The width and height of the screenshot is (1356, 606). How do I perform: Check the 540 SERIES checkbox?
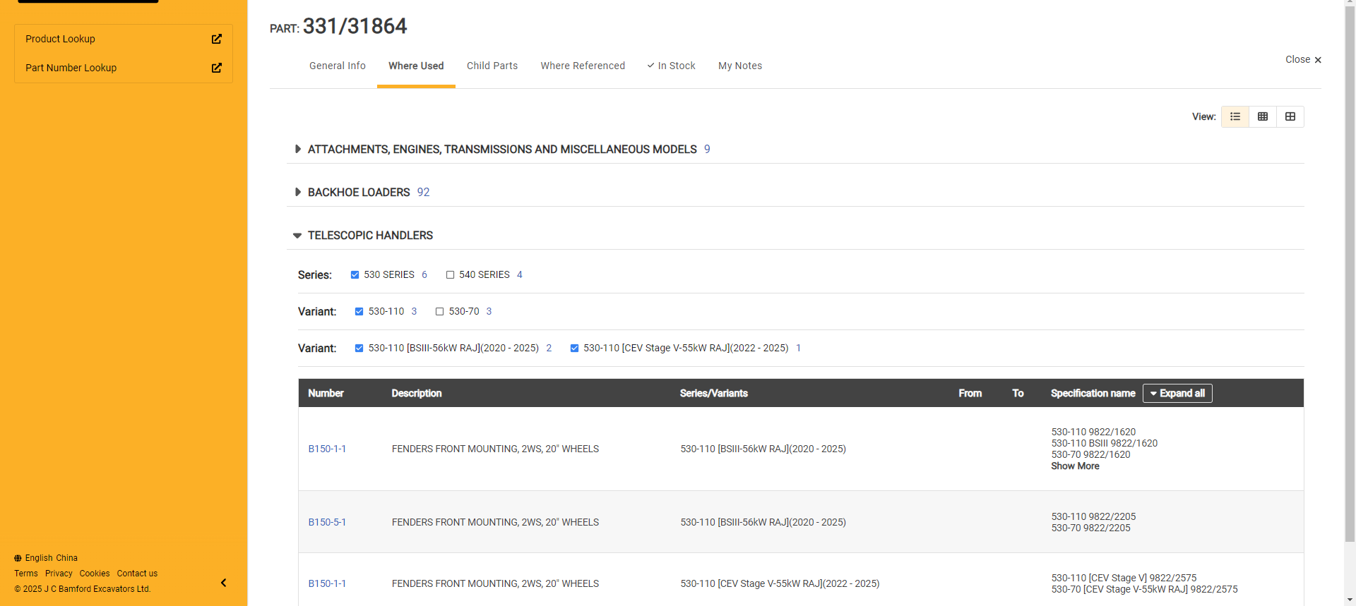coord(450,275)
